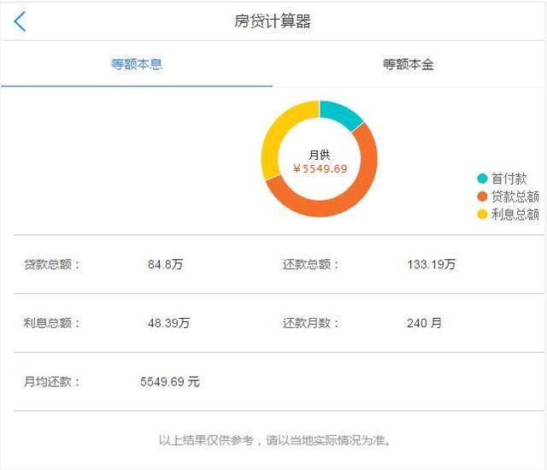Click the 48.39万 interest total value
Image resolution: width=547 pixels, height=470 pixels.
pyautogui.click(x=168, y=323)
